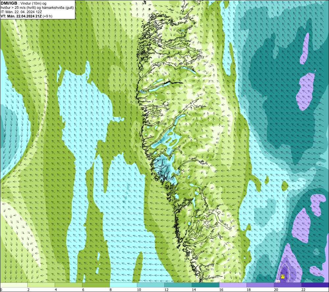Select the darkest purple swatch above 22
This screenshot has height=292, width=329.
[x=315, y=285]
